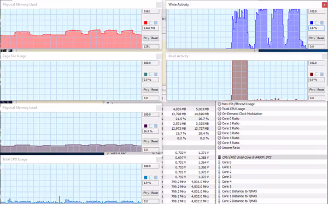Click the icon beside Core 4 Ratio

pos(219,138)
